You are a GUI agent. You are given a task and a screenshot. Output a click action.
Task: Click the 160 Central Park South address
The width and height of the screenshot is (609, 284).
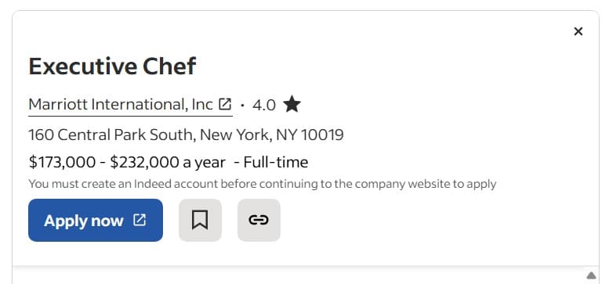coord(111,135)
